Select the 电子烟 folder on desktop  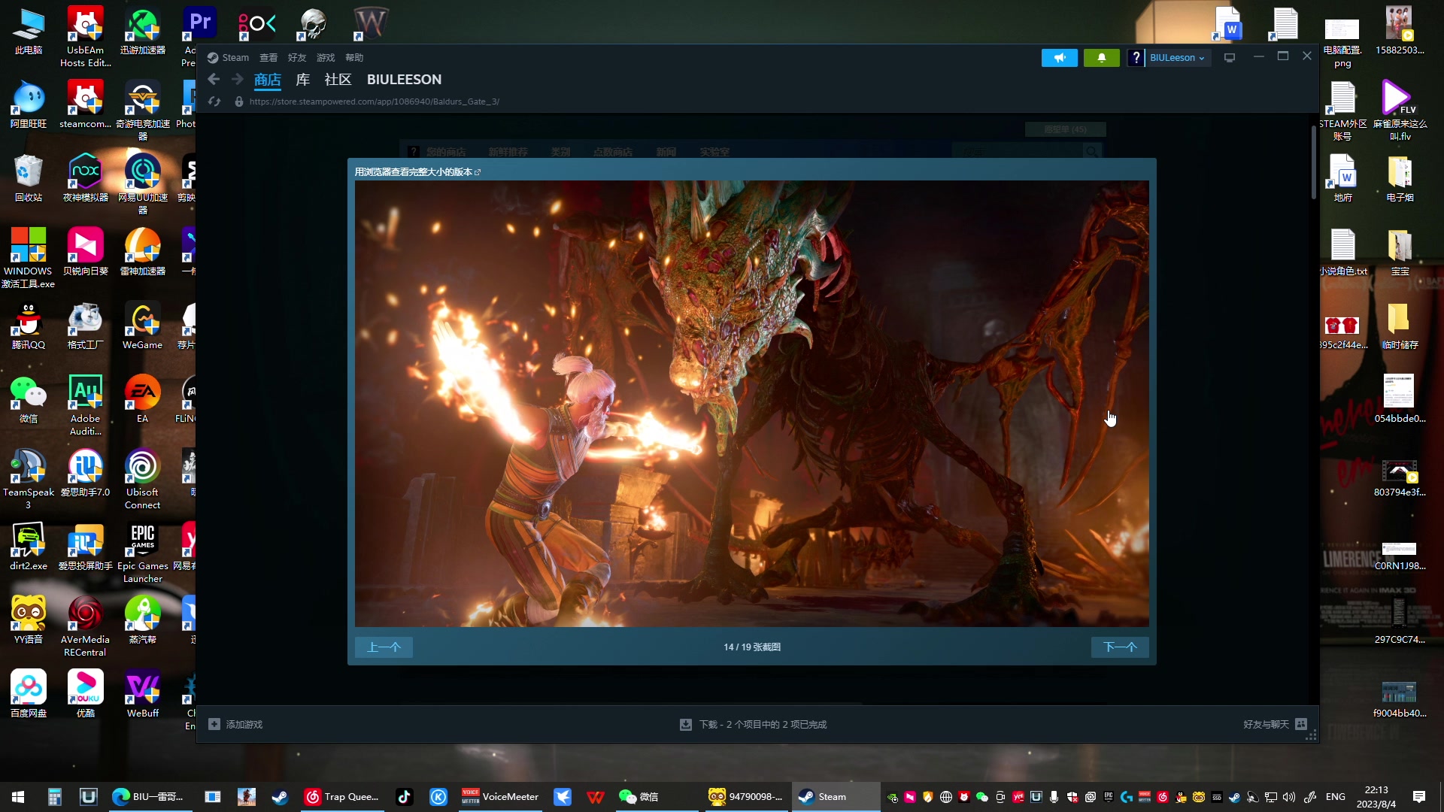(x=1400, y=179)
